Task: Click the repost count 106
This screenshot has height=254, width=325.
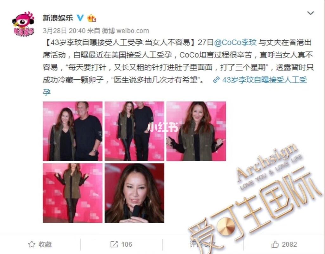Action: tap(127, 244)
